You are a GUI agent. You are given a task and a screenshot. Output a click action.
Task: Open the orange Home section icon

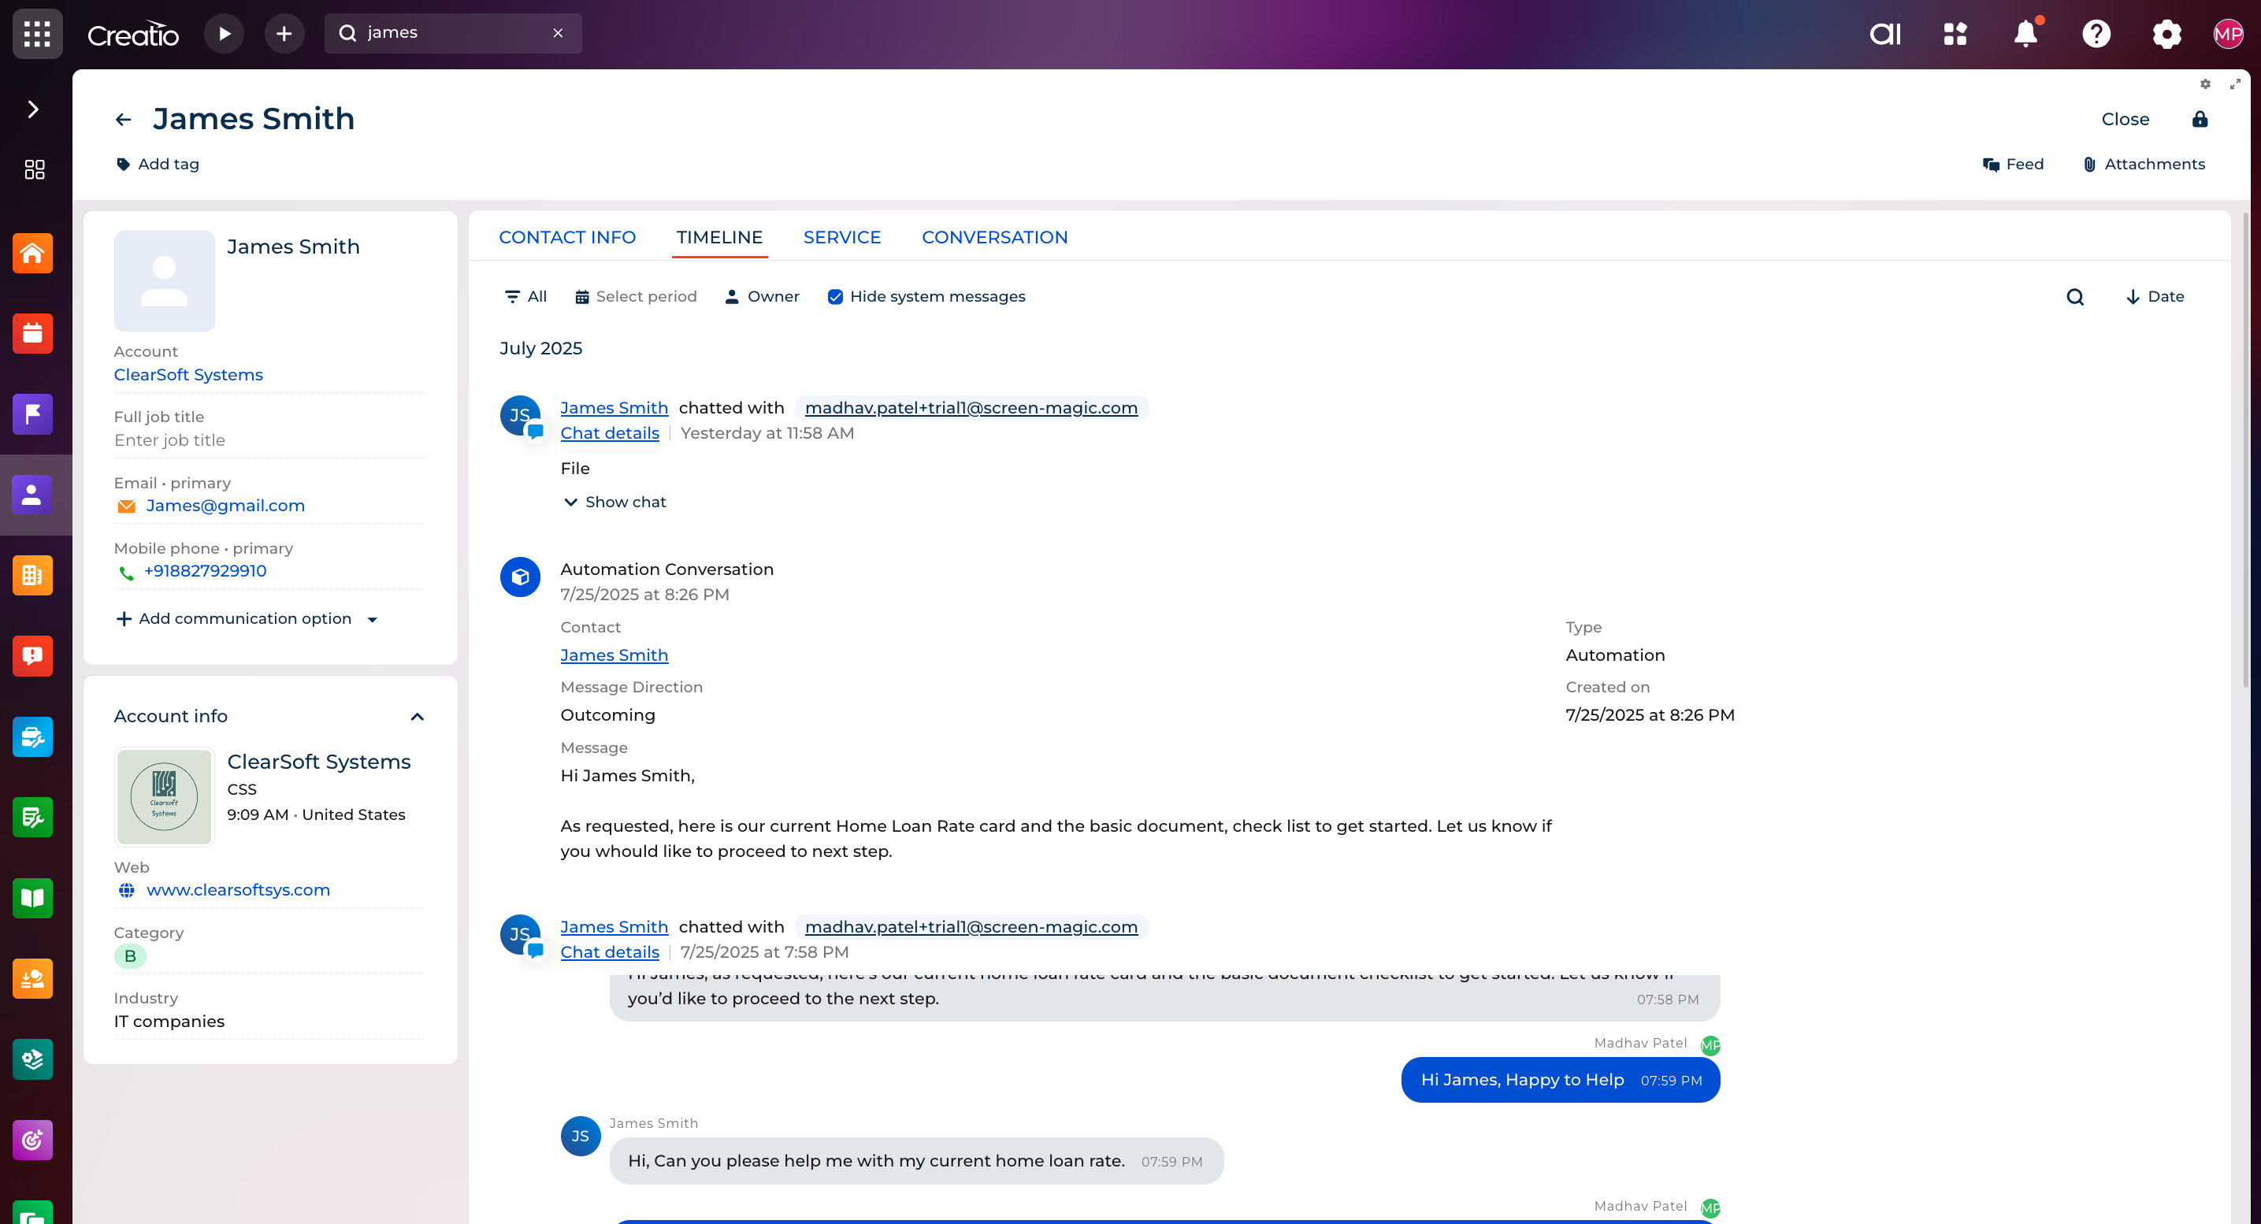pos(32,254)
